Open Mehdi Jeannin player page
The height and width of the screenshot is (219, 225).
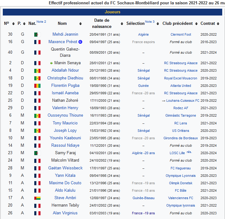click(65, 34)
